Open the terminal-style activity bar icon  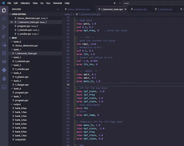tap(4, 87)
